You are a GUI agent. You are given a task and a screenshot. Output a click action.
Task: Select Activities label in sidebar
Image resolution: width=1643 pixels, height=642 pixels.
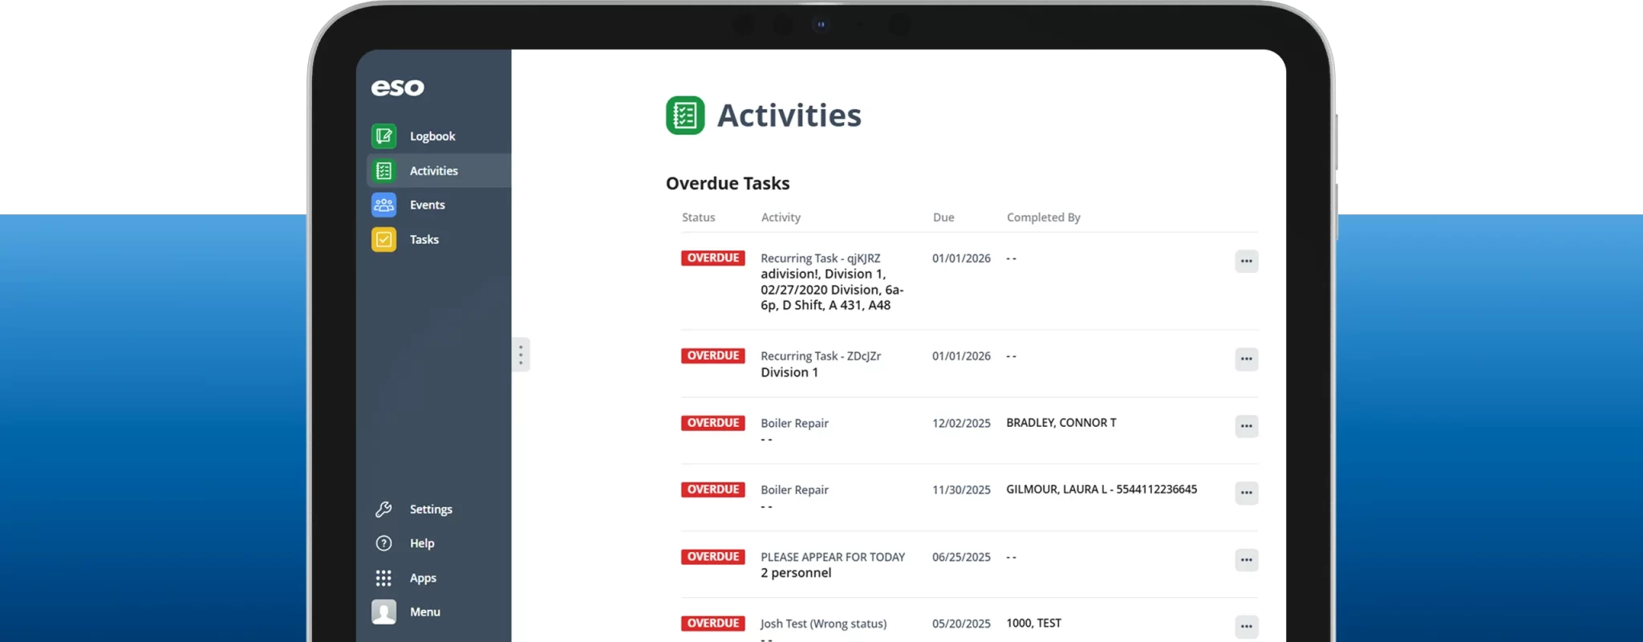[x=434, y=171]
